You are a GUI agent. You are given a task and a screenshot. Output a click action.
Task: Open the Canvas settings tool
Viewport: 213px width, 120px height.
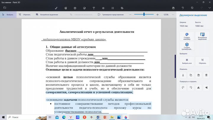113,8
